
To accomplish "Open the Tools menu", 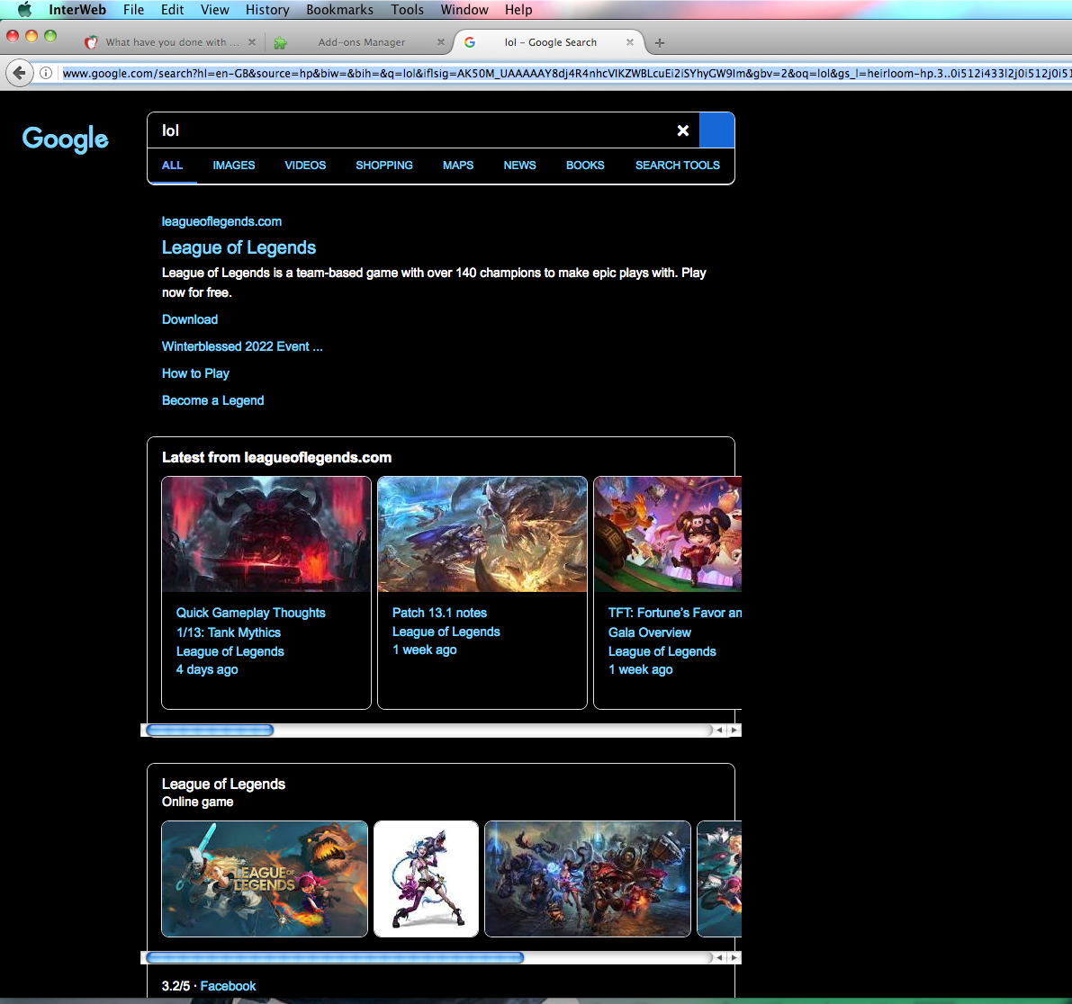I will coord(408,10).
